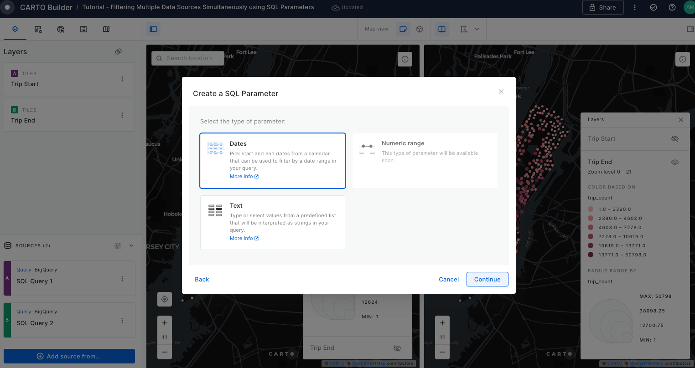This screenshot has width=695, height=368.
Task: Hide the Trip End legend layer
Action: pyautogui.click(x=675, y=162)
